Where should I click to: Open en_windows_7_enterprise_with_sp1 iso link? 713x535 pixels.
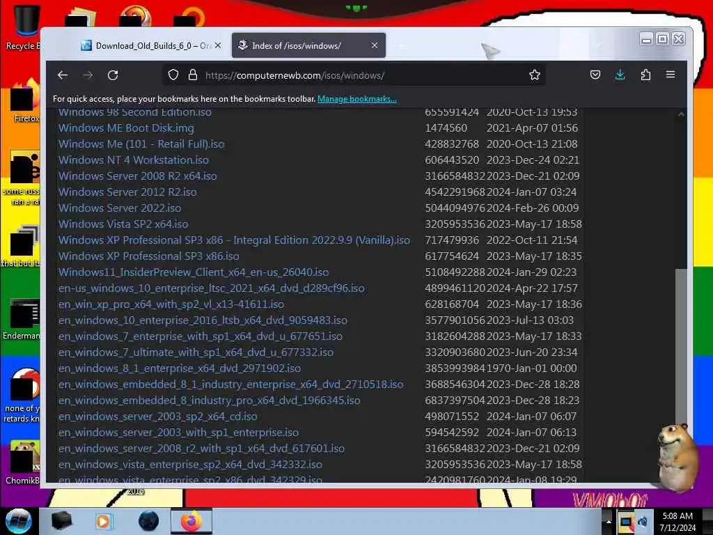pos(201,336)
